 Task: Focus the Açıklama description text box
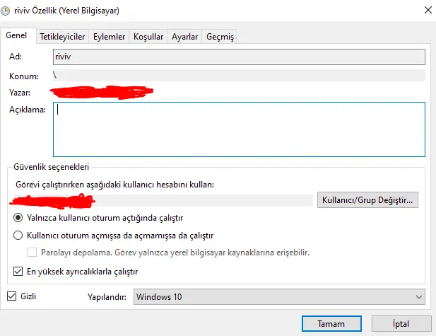click(239, 129)
